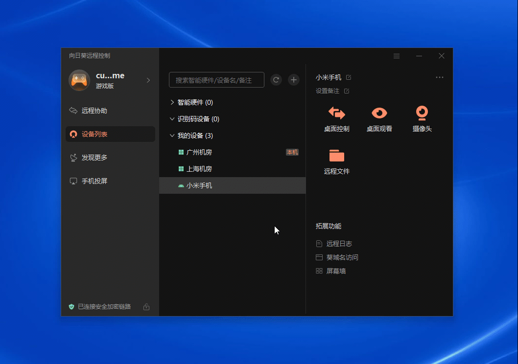Image resolution: width=518 pixels, height=364 pixels.
Task: Select the 上海机房 device
Action: point(233,169)
